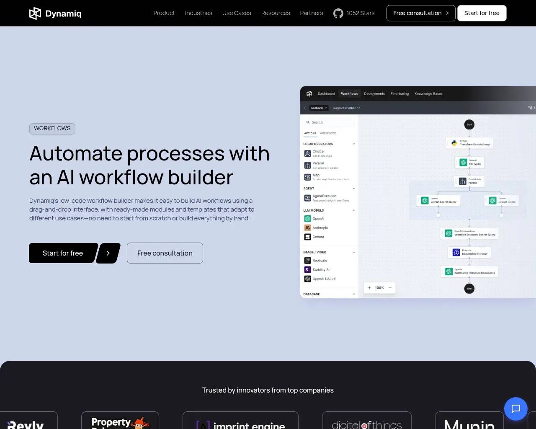Viewport: 536px width, 429px height.
Task: Open the chat bubble widget
Action: [516, 409]
